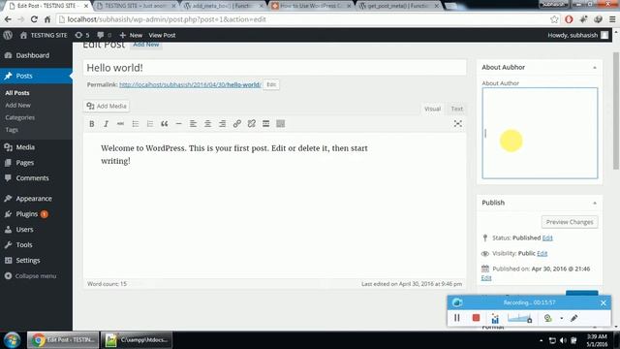Focus the About Author text area
Screen dimensions: 620x349
(x=540, y=133)
